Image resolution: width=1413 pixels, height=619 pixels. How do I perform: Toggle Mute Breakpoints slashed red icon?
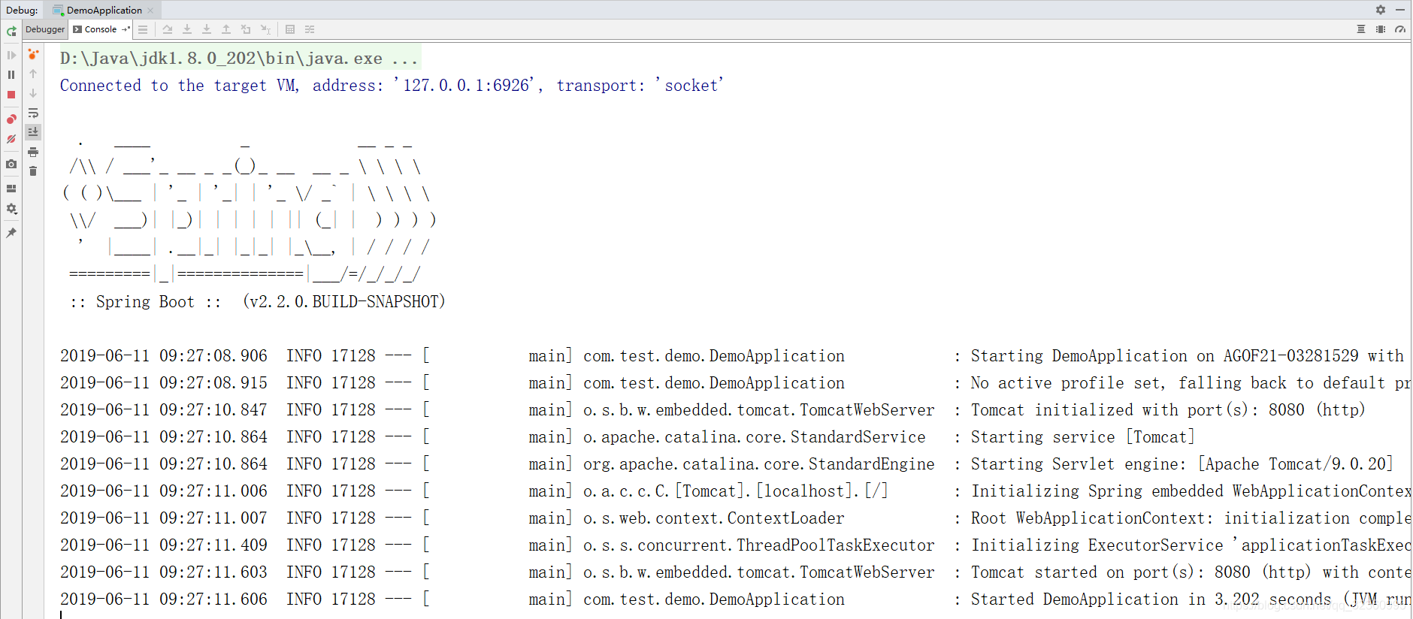pyautogui.click(x=11, y=139)
